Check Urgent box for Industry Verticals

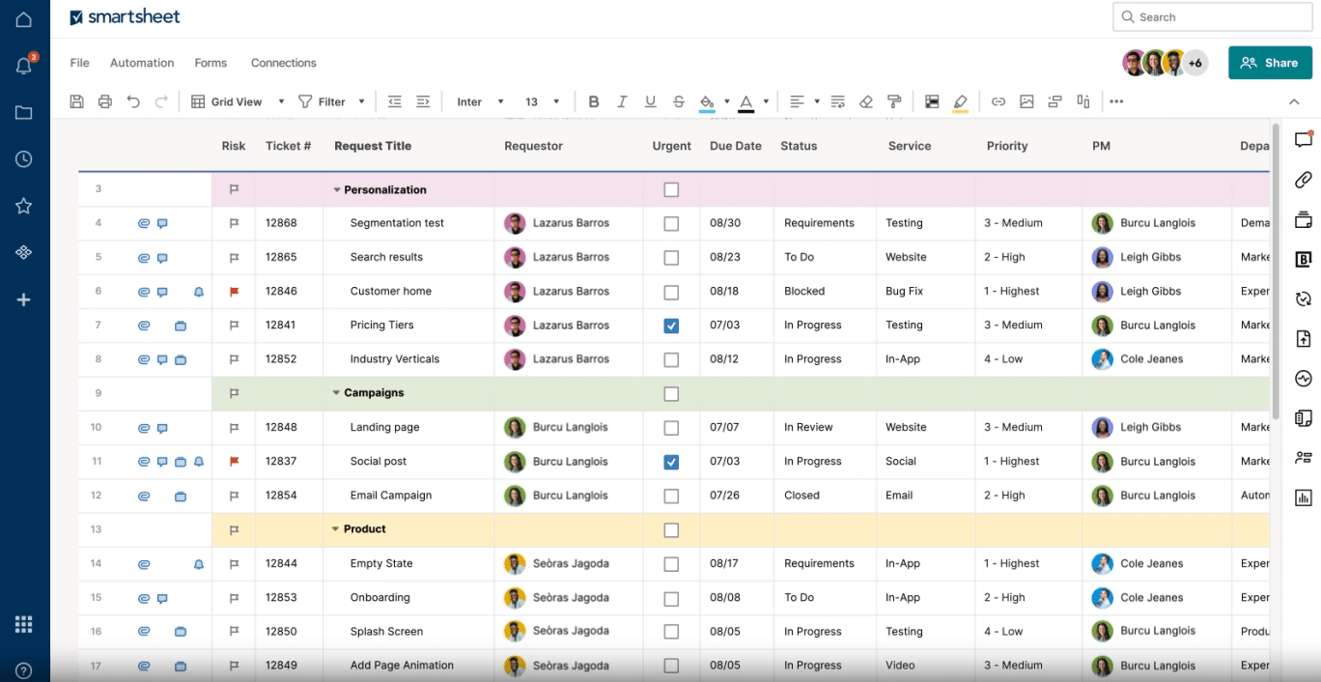(671, 359)
